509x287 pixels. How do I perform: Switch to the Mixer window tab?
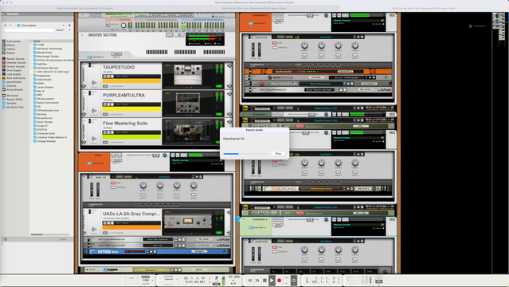pyautogui.click(x=254, y=8)
